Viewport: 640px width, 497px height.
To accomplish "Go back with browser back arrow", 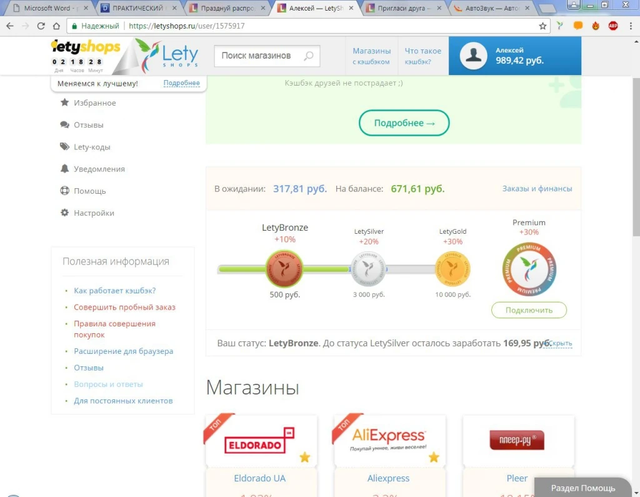I will point(10,26).
